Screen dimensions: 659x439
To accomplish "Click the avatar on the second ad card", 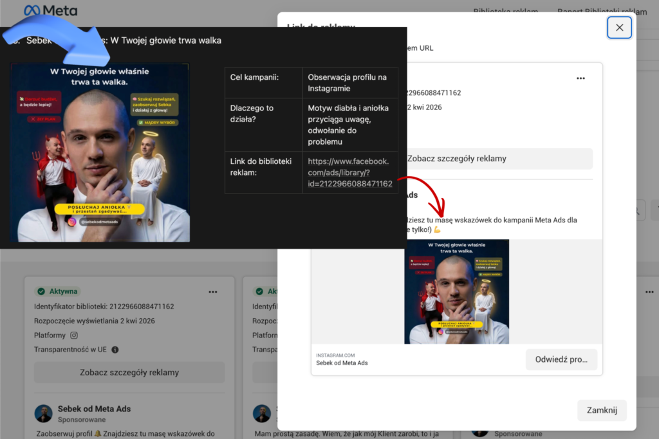I will point(262,413).
